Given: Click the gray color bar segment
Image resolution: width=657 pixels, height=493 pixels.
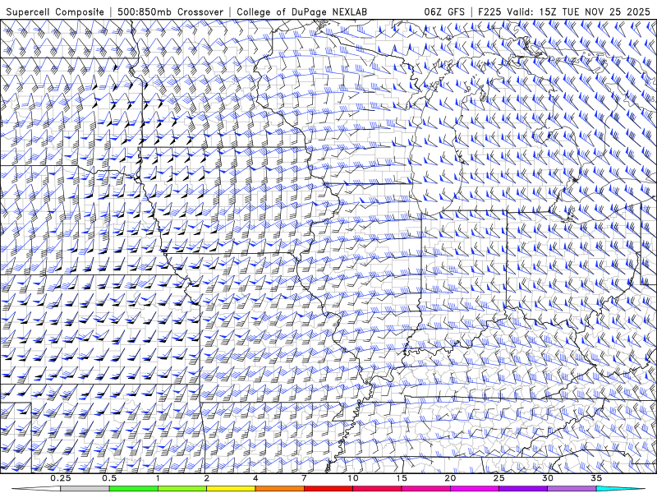Looking at the screenshot, I should (85, 489).
